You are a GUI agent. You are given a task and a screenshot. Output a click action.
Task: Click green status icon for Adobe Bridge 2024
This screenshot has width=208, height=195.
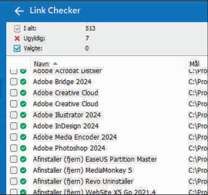pyautogui.click(x=23, y=82)
